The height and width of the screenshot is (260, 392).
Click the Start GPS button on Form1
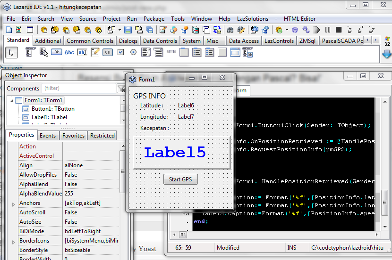(x=180, y=179)
